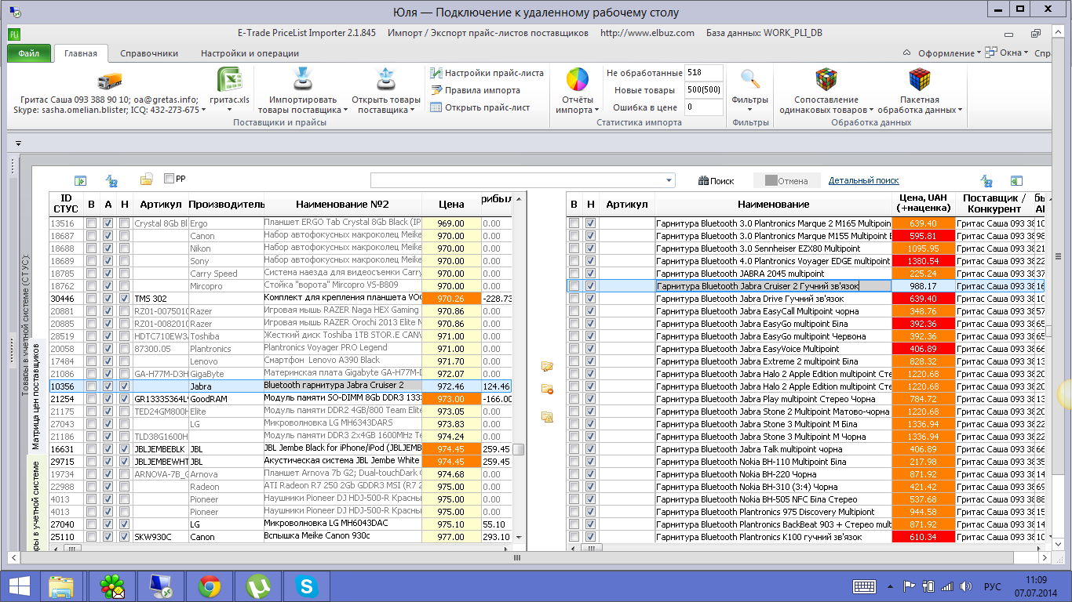
Task: Toggle the H checkbox for Jabra Cruiser 2 Гучний зв'язок
Action: point(590,286)
